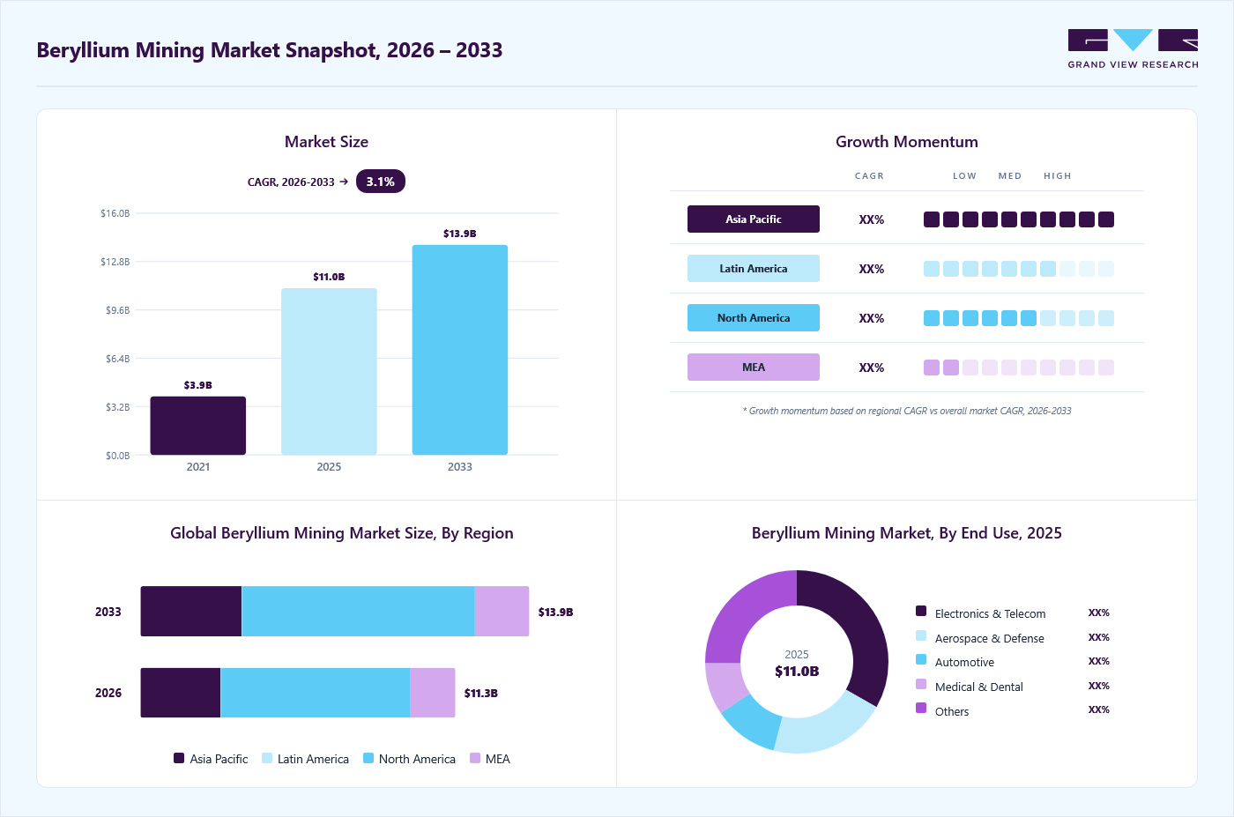
Task: Click the HIGH column header
Action: coord(1058,176)
